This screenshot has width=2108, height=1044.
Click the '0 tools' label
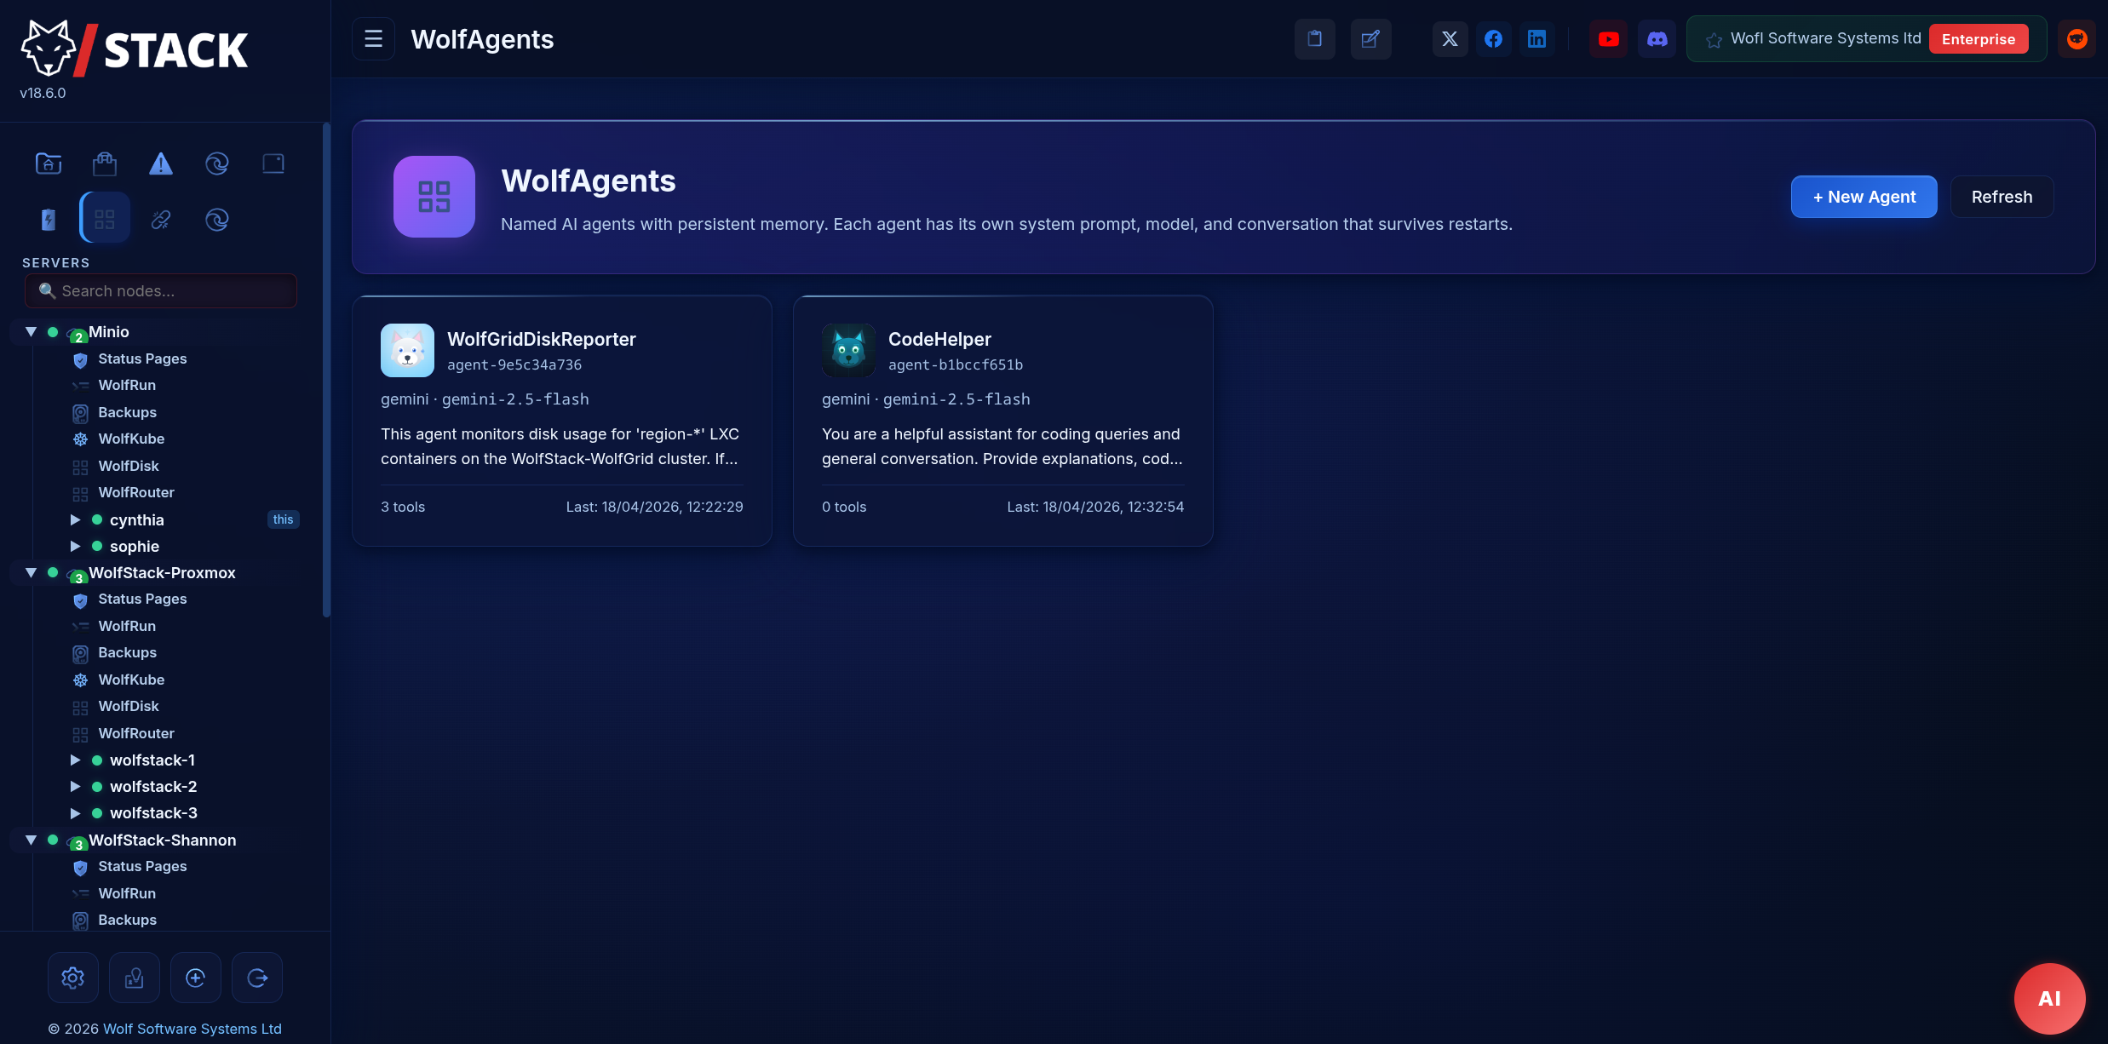point(844,507)
